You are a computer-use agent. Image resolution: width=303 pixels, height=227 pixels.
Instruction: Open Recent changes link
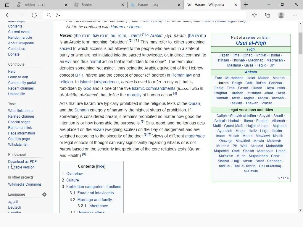(21, 88)
